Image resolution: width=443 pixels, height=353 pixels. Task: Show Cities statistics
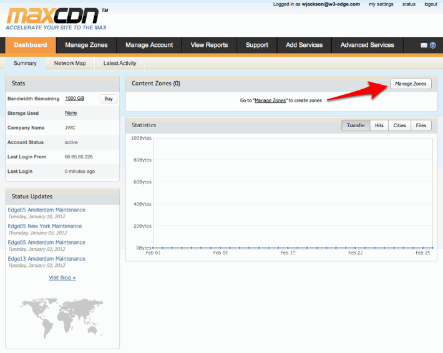399,125
